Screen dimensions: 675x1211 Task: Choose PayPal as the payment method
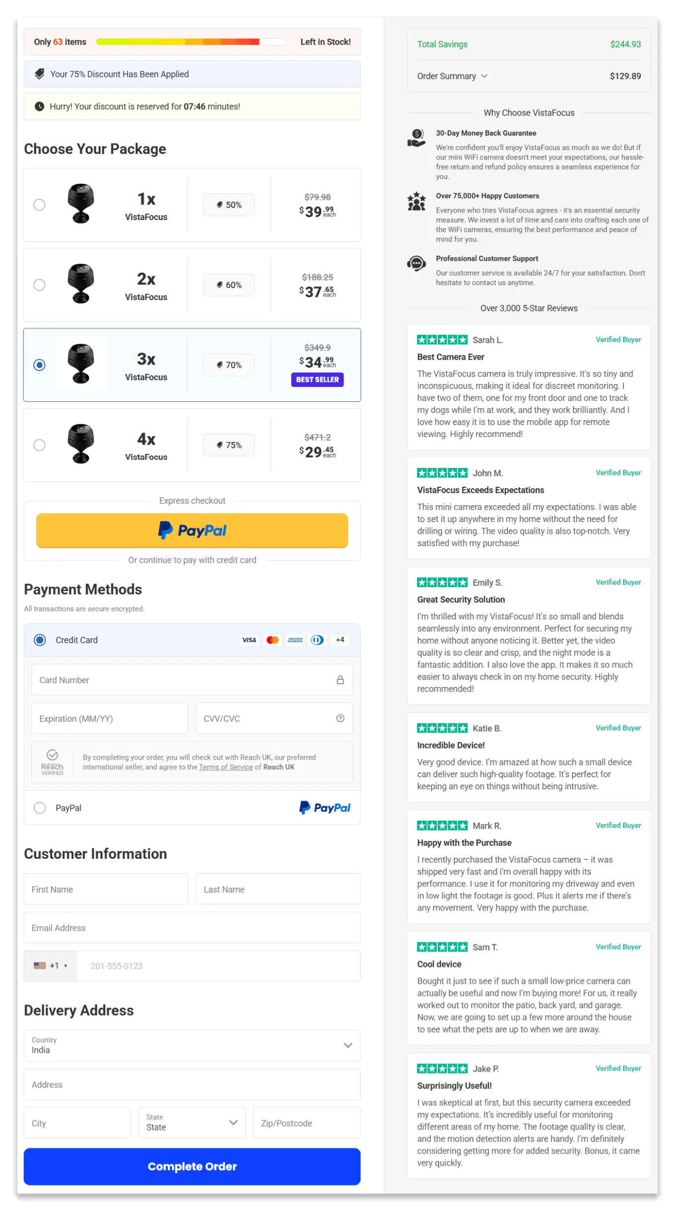click(x=40, y=808)
